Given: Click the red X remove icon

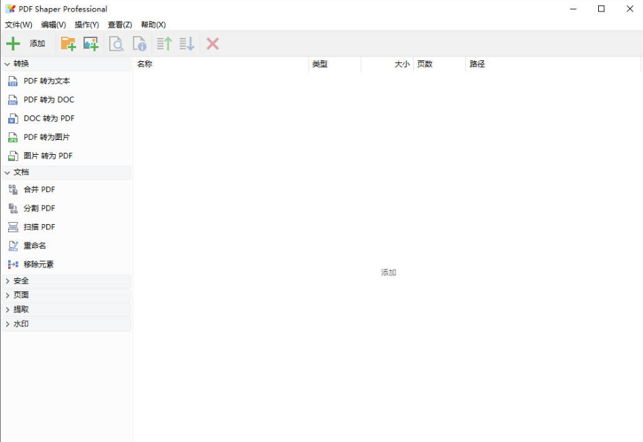Looking at the screenshot, I should pyautogui.click(x=212, y=43).
